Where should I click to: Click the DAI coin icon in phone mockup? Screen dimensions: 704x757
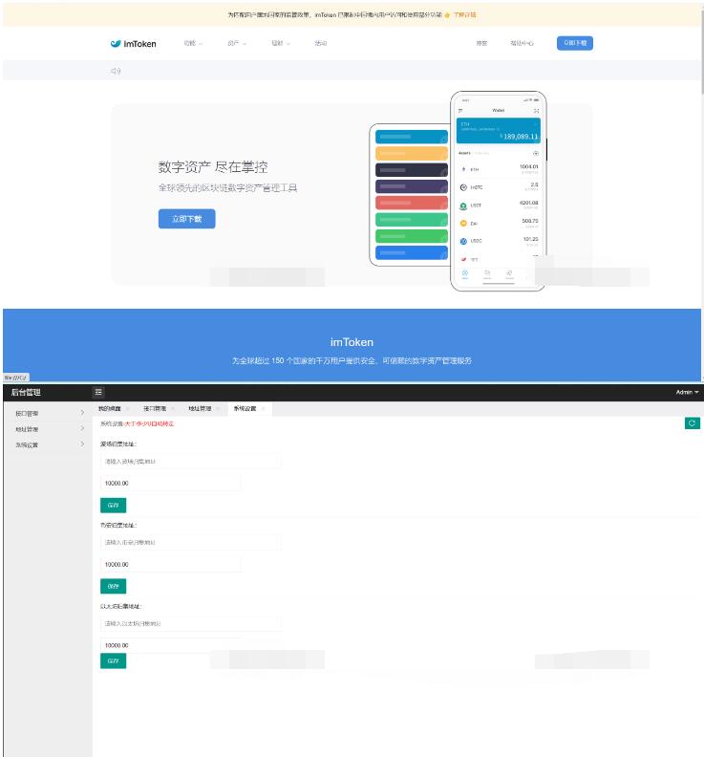pyautogui.click(x=463, y=223)
